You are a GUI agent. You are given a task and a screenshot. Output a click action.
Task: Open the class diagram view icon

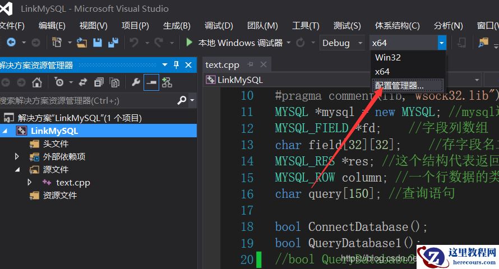(x=167, y=83)
